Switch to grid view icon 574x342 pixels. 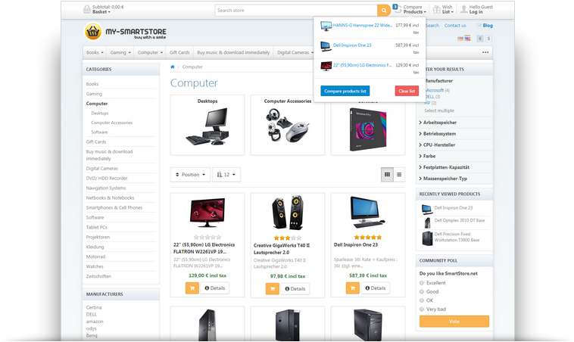click(387, 175)
